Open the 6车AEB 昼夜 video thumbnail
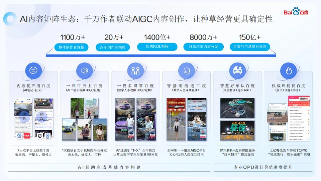The image size is (321, 181). coord(237,130)
